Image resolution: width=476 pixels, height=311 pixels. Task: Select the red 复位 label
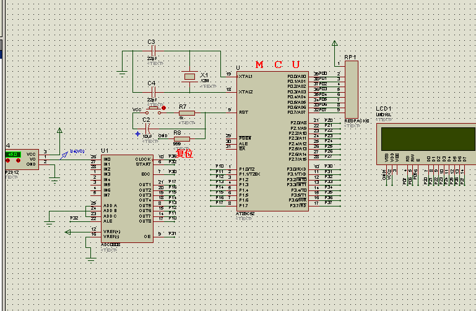pyautogui.click(x=184, y=153)
